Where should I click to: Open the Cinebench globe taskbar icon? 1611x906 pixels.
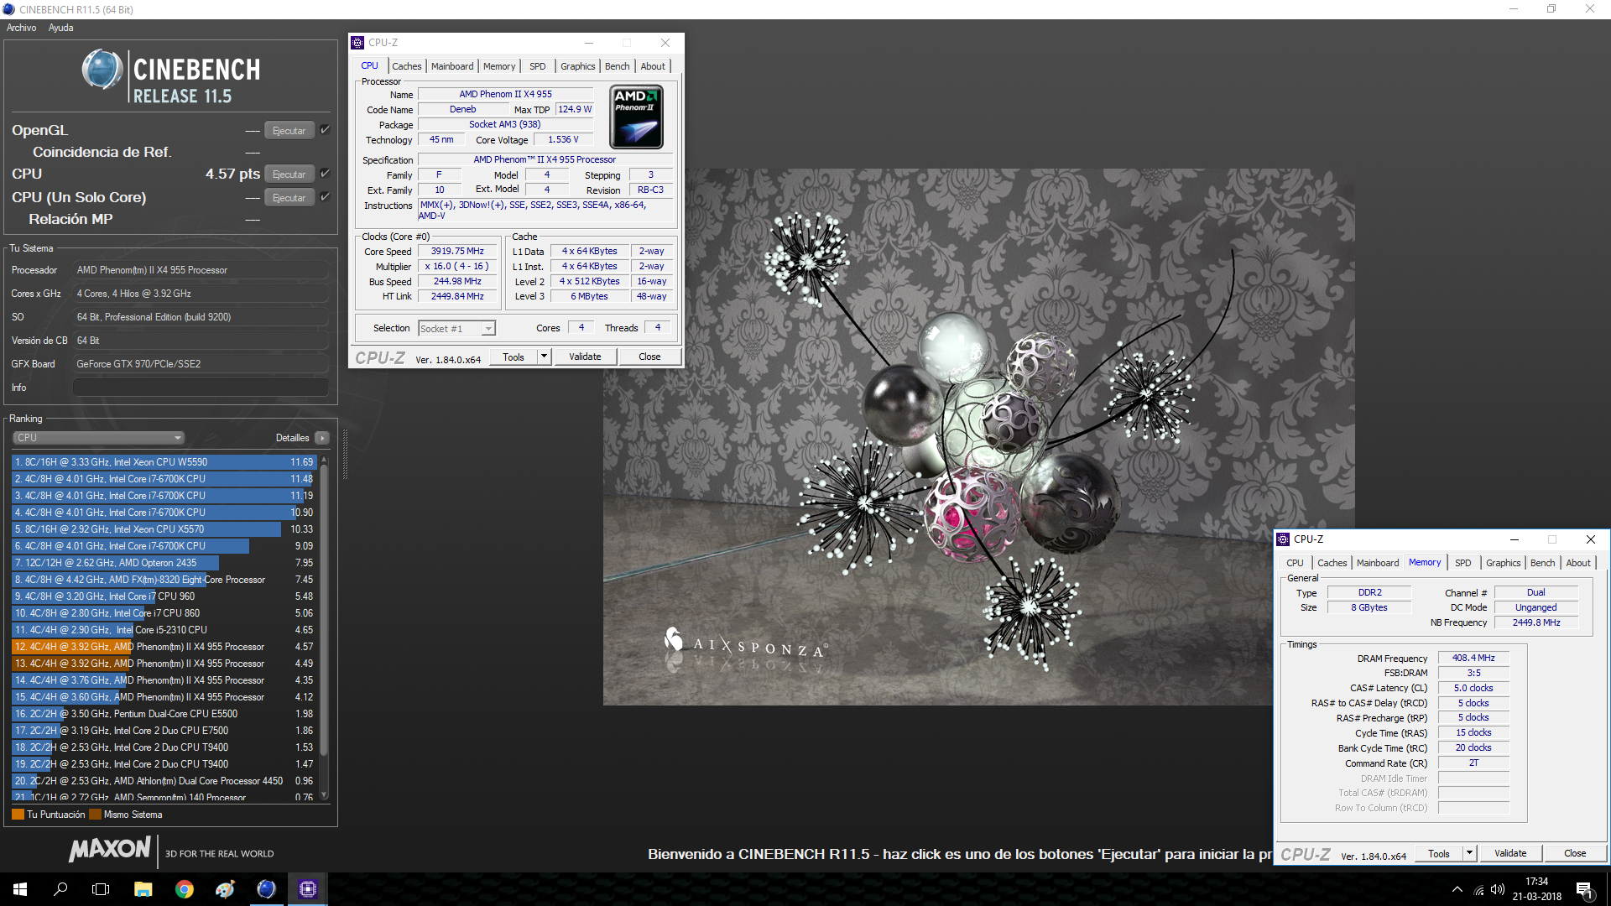pos(266,889)
